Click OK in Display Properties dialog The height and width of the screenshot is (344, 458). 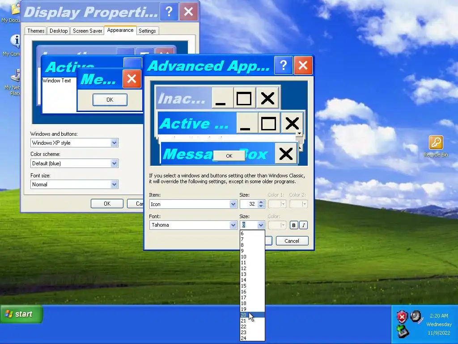tap(107, 204)
